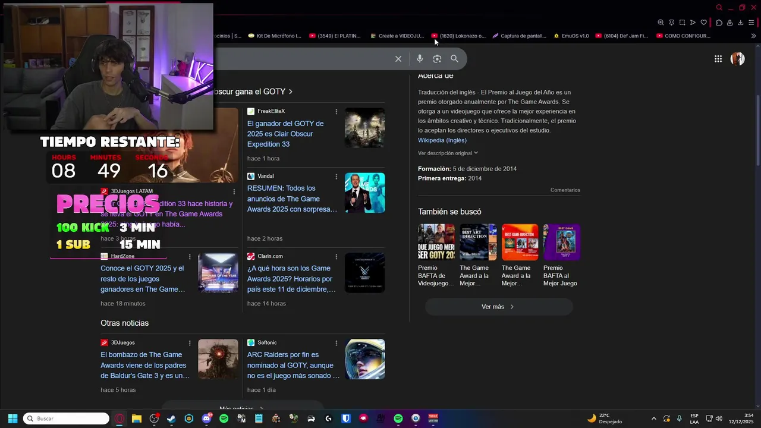761x428 pixels.
Task: Open clock showing 3:54 12/12/2025
Action: pos(741,418)
